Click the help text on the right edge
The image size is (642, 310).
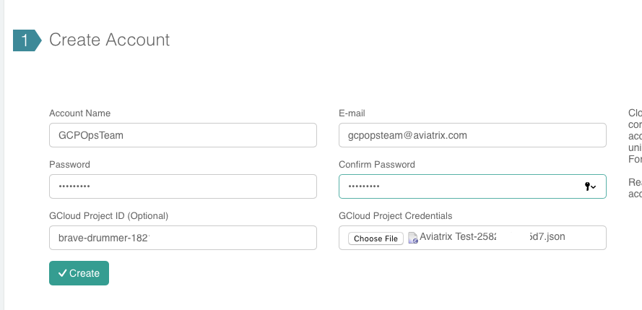[x=634, y=137]
